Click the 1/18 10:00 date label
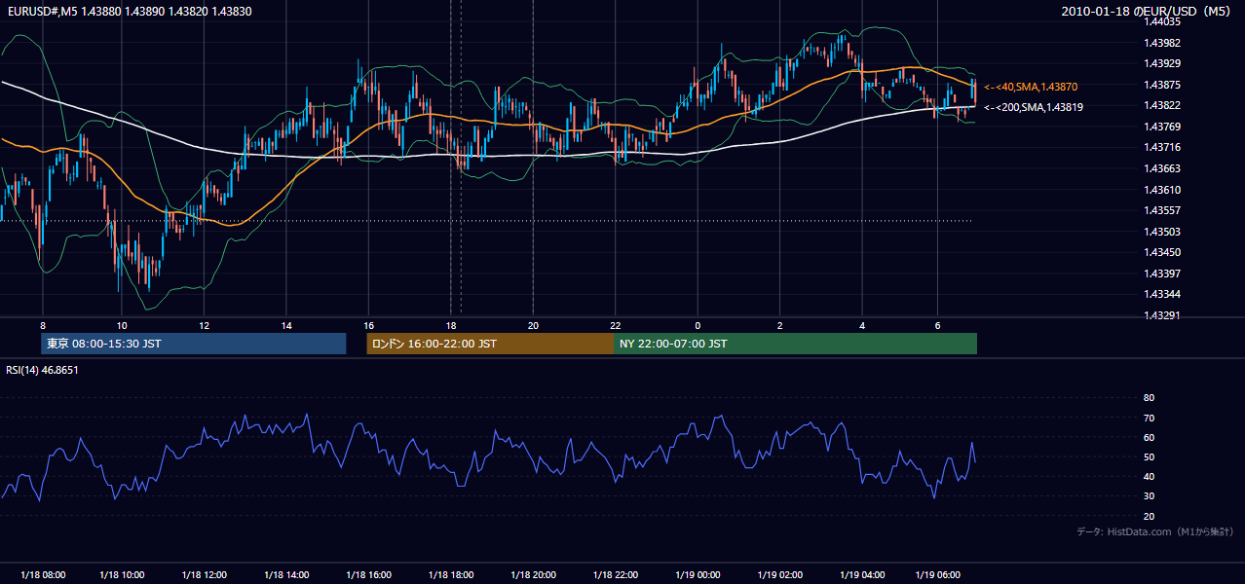1245x584 pixels. tap(124, 575)
